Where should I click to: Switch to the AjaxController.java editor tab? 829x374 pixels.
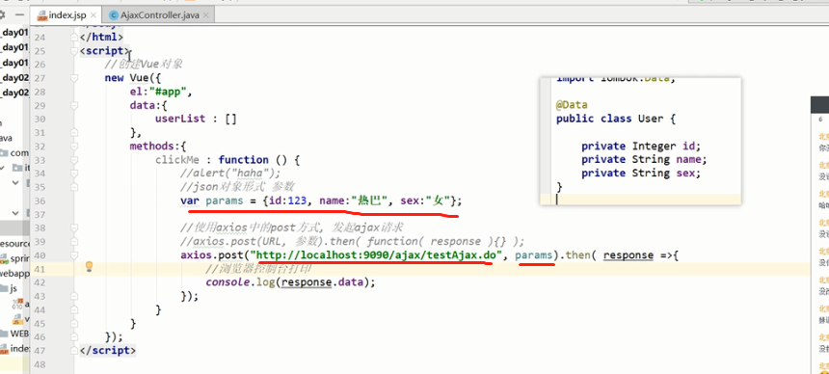coord(158,14)
